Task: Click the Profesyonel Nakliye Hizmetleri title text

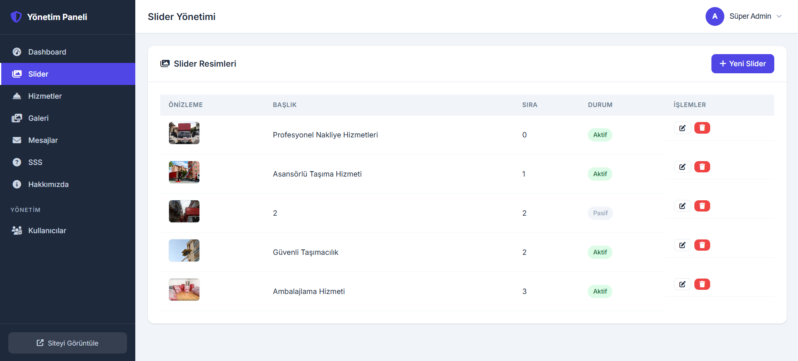Action: [x=326, y=135]
